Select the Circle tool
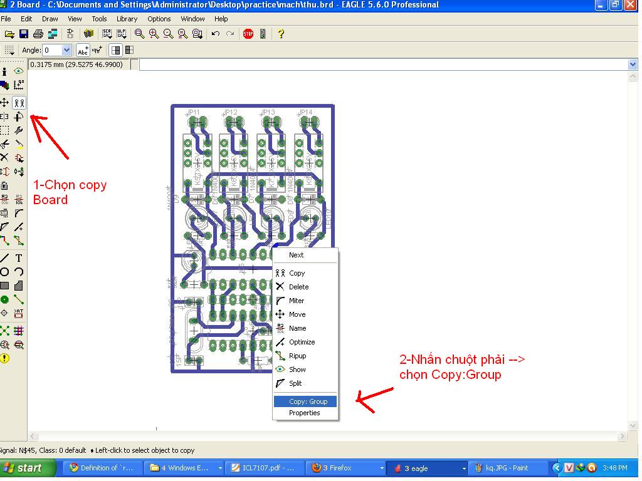Viewport: 642px width, 481px height. tap(4, 272)
